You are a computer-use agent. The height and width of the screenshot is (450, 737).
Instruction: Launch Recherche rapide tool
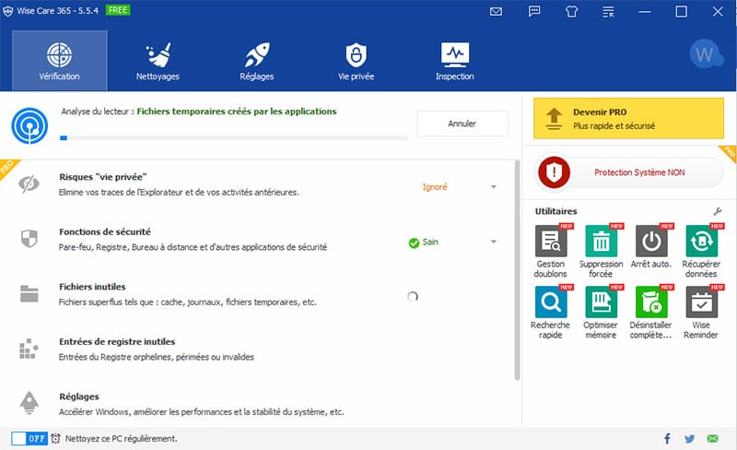tap(551, 312)
